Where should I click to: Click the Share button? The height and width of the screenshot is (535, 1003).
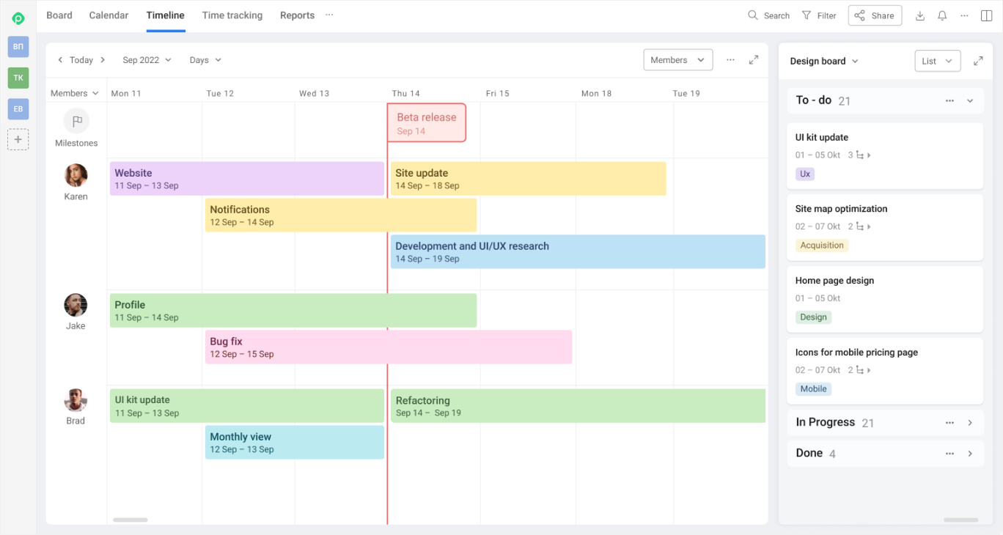pyautogui.click(x=875, y=15)
